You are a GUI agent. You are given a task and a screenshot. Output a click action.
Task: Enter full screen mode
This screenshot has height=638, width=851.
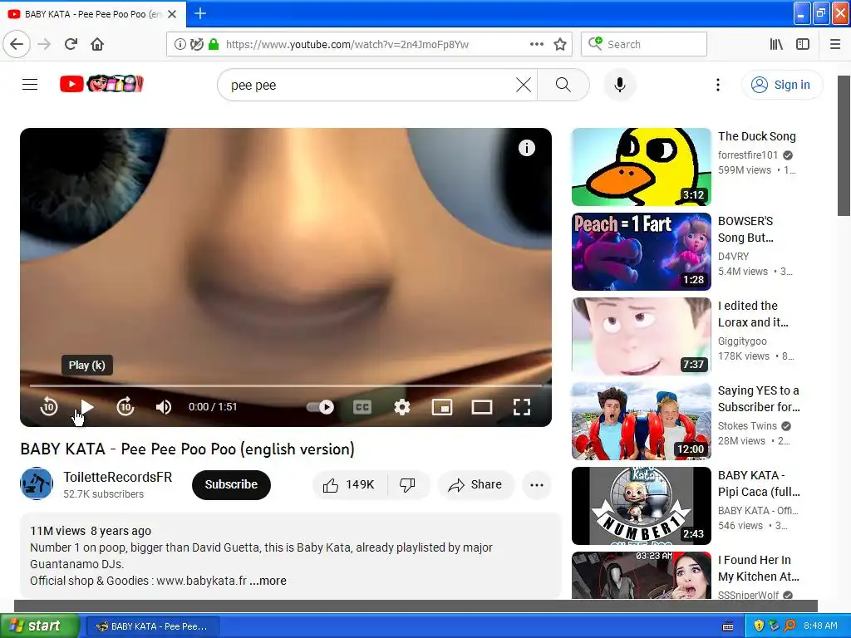(522, 407)
